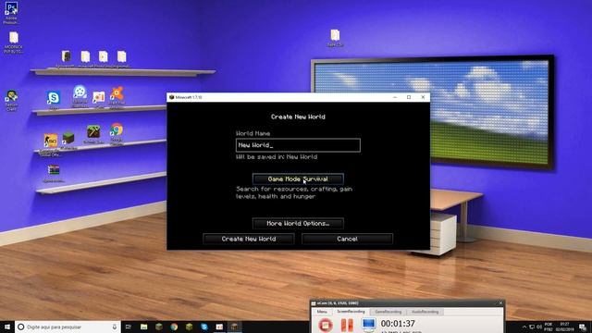Select the Skype desktop icon

pos(54,100)
